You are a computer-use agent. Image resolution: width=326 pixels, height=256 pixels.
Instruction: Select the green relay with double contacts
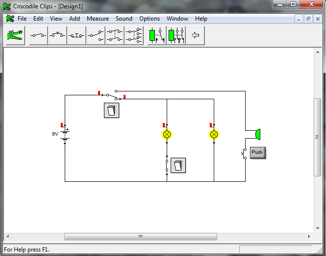176,35
